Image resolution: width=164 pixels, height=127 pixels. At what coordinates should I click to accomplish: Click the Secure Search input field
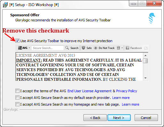[x=48, y=48]
